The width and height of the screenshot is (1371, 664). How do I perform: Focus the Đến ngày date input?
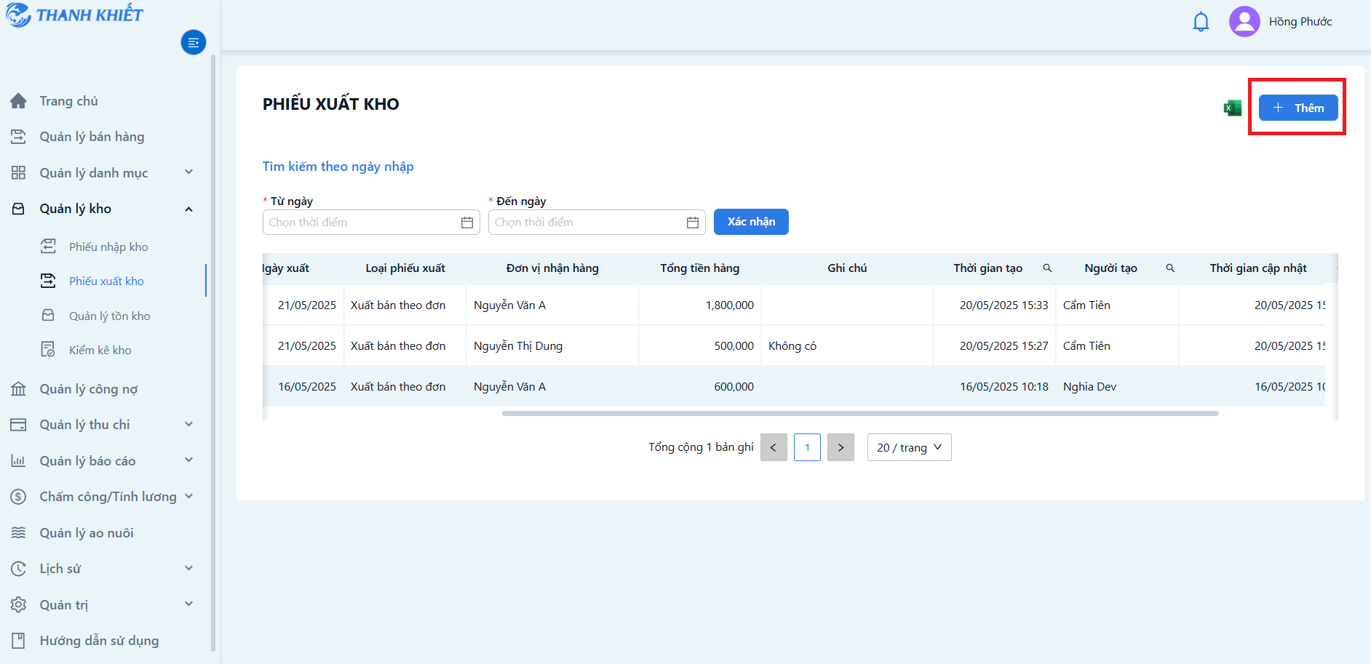(x=597, y=223)
